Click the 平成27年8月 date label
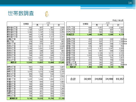 (x=118, y=20)
